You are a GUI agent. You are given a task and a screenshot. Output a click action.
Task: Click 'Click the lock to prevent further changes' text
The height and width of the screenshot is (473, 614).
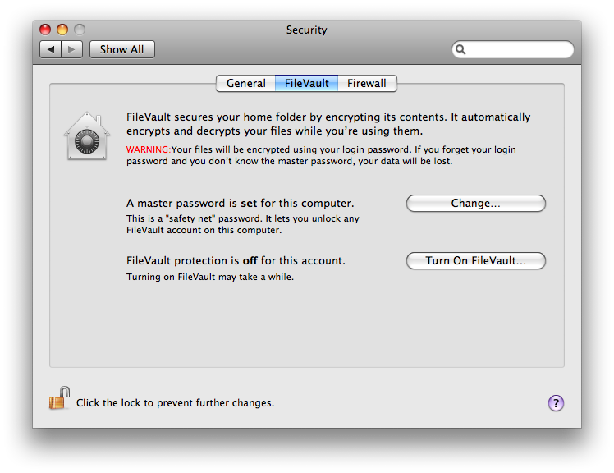(175, 403)
